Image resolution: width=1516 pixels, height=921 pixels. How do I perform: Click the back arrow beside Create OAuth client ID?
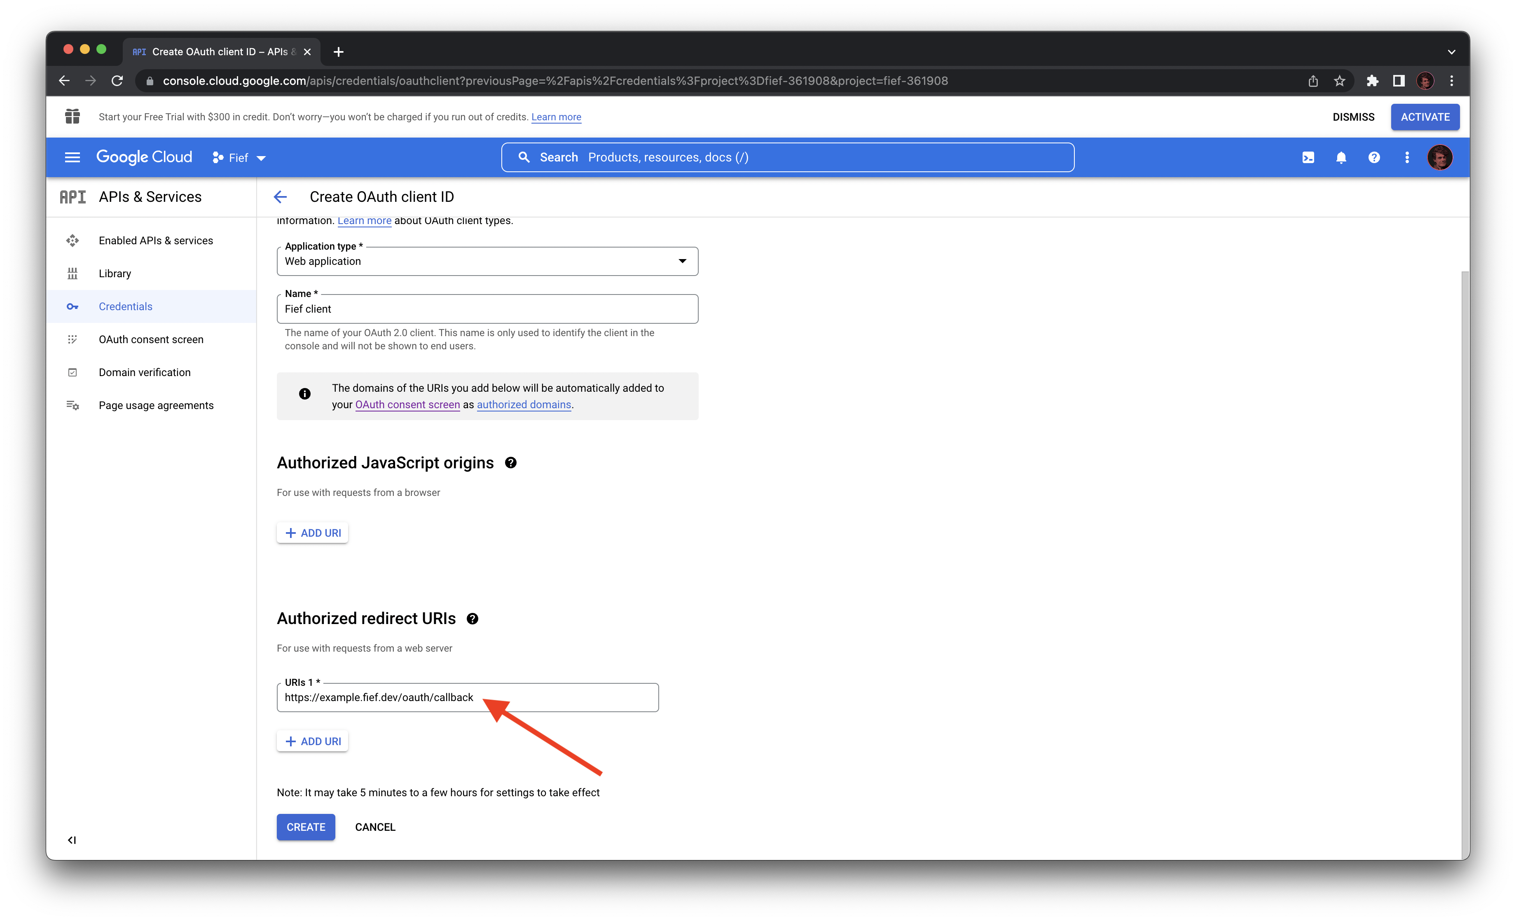click(281, 196)
